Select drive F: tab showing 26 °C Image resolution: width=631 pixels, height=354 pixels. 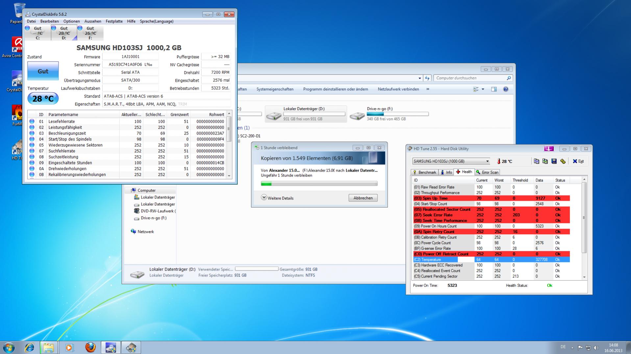click(90, 33)
